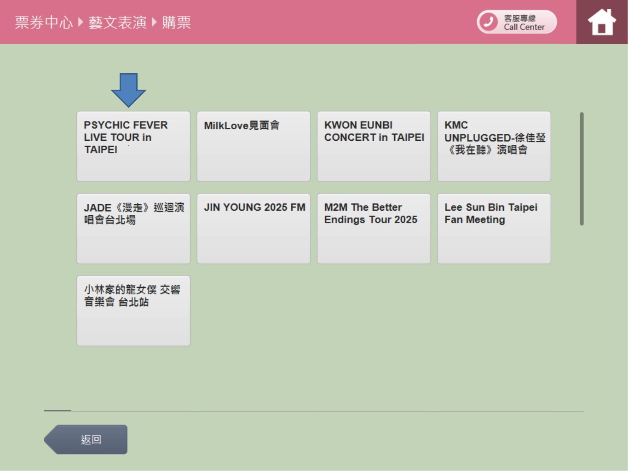Go to the home screen via house icon

click(x=601, y=22)
